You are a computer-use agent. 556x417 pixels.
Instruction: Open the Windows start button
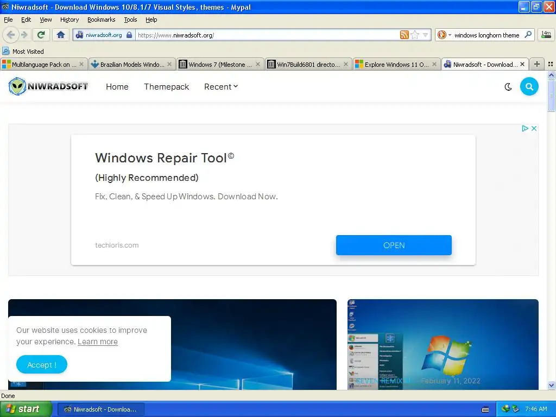click(x=26, y=409)
